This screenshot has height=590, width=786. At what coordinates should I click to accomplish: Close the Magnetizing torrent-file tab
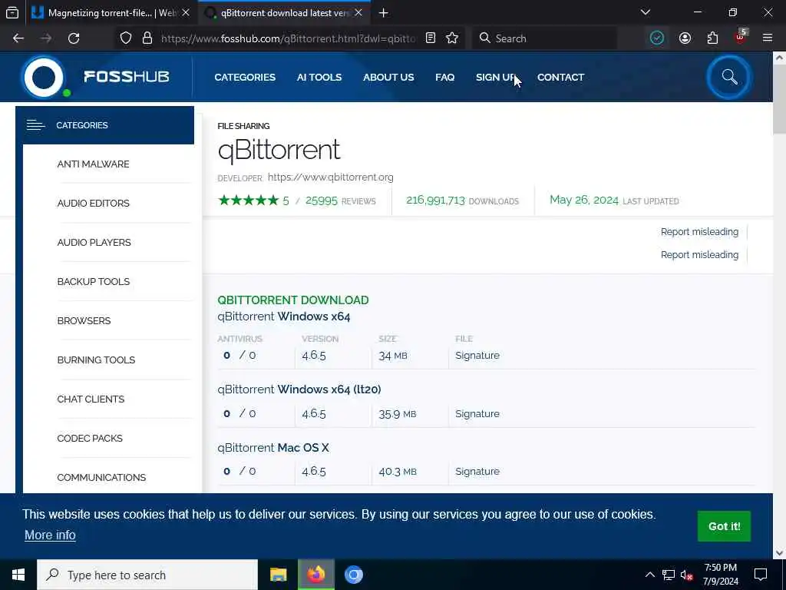click(x=186, y=13)
